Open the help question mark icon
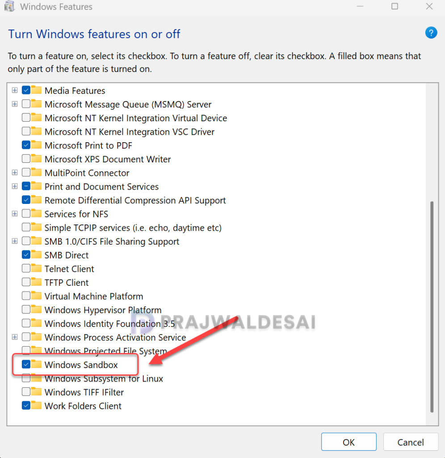The height and width of the screenshot is (458, 445). coord(431,33)
